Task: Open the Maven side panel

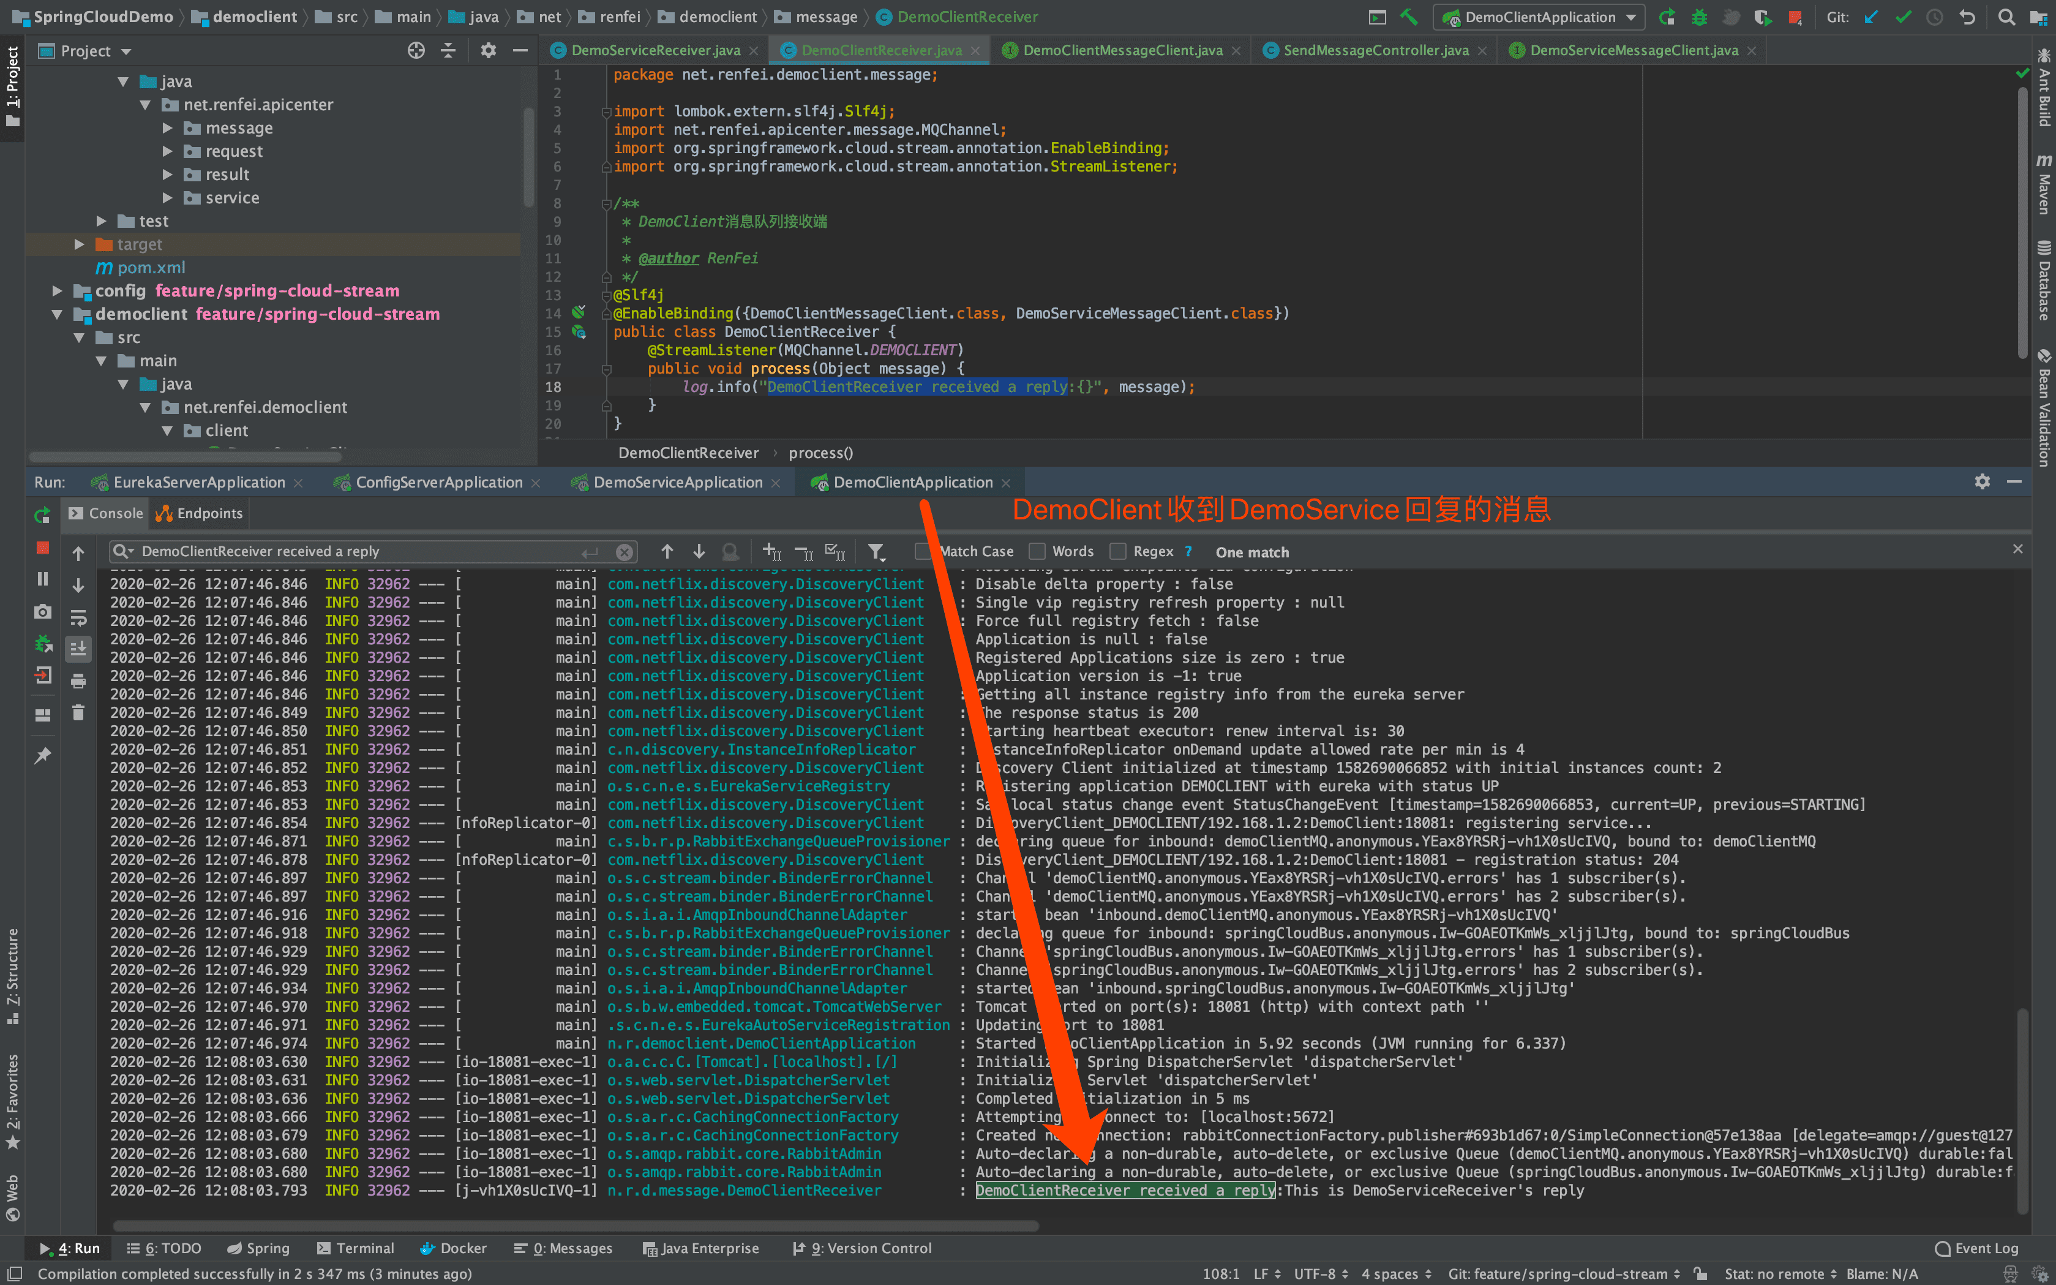Action: pos(2044,184)
